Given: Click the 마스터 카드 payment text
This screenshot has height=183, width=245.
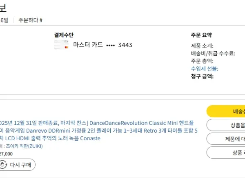Looking at the screenshot, I should pos(88,45).
